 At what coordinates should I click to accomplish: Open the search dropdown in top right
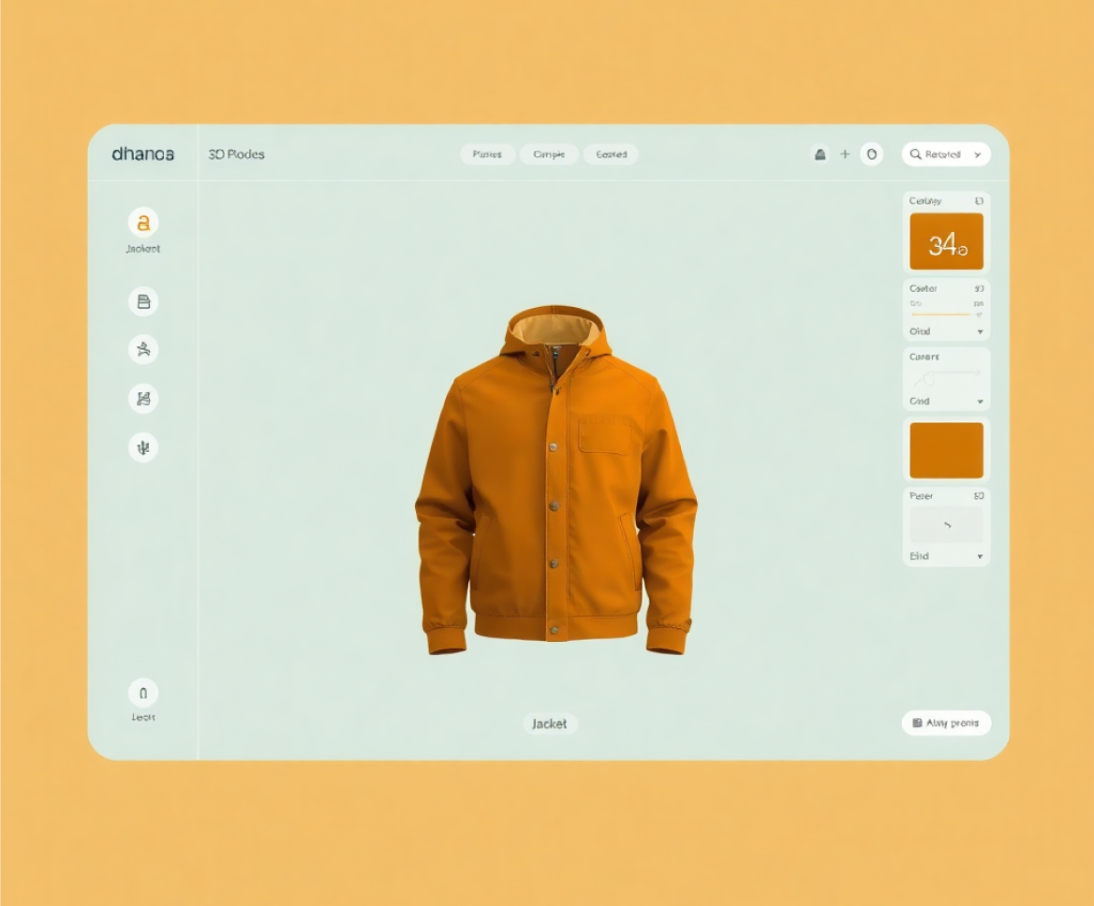click(945, 154)
